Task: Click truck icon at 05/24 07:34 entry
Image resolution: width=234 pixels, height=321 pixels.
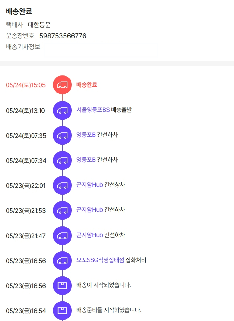Action: click(x=62, y=160)
